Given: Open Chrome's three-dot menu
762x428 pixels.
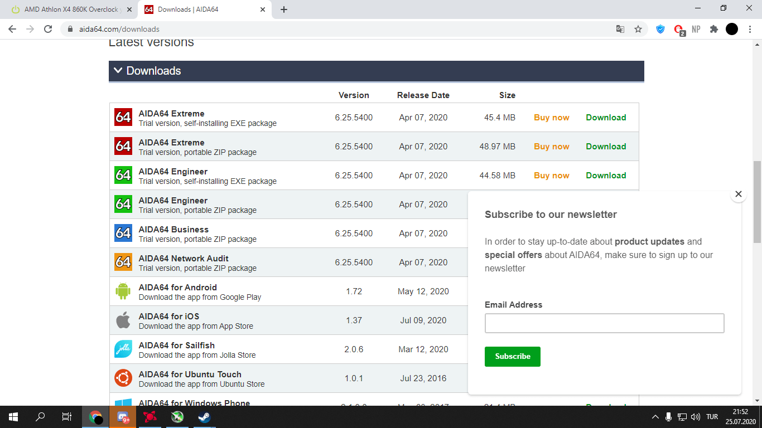Looking at the screenshot, I should click(x=749, y=29).
